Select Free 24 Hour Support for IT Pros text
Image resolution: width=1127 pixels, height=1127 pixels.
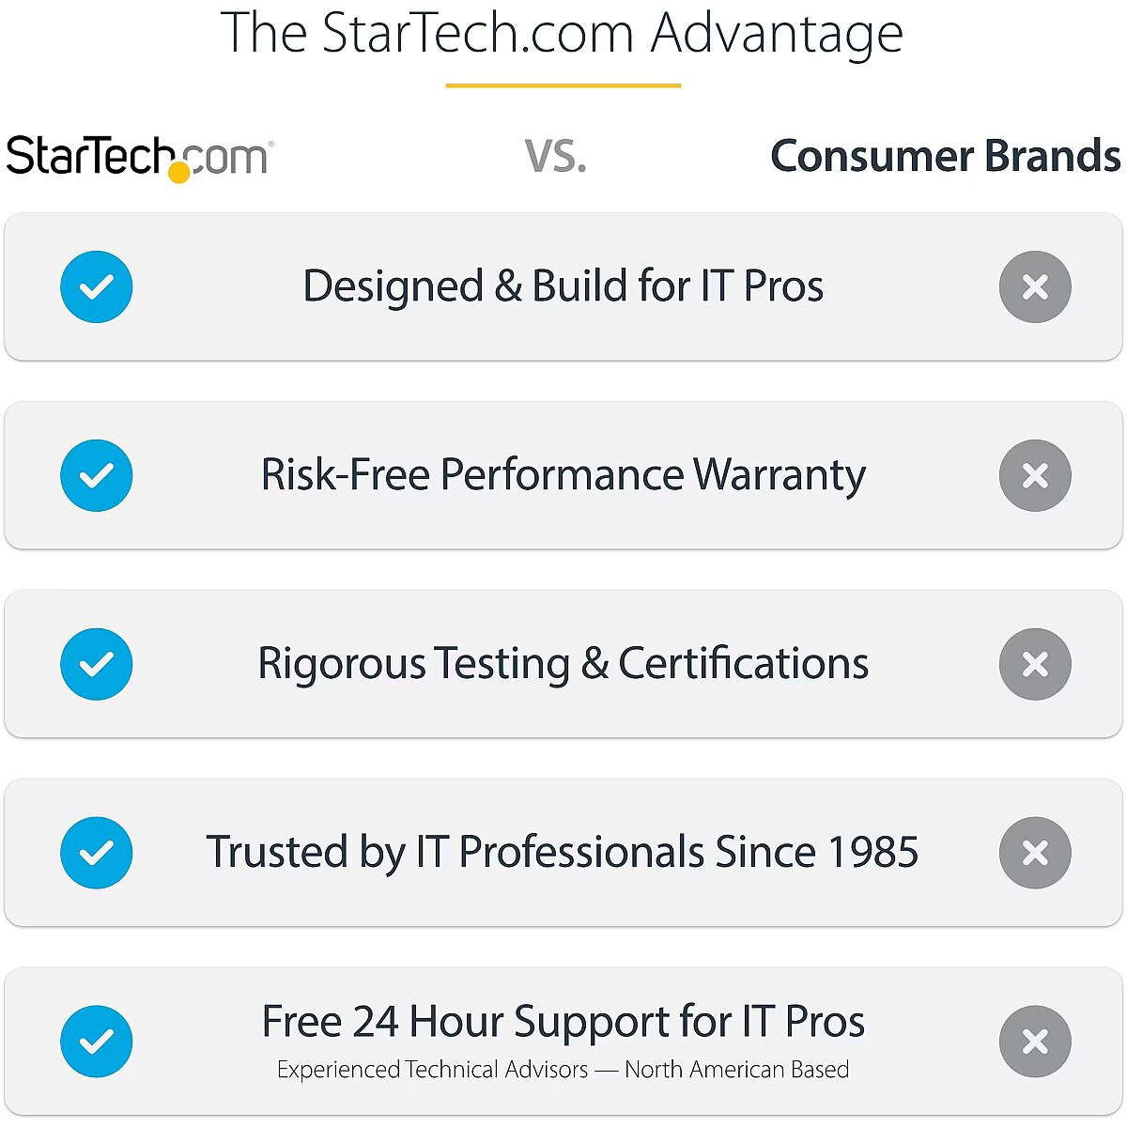click(563, 1022)
